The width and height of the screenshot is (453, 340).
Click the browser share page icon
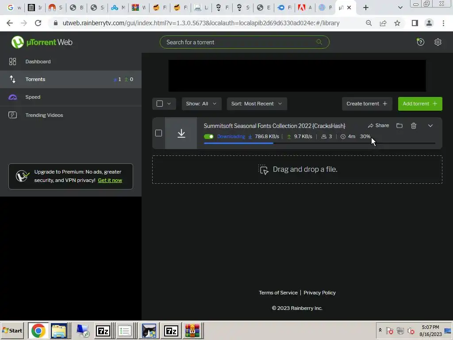pyautogui.click(x=383, y=23)
